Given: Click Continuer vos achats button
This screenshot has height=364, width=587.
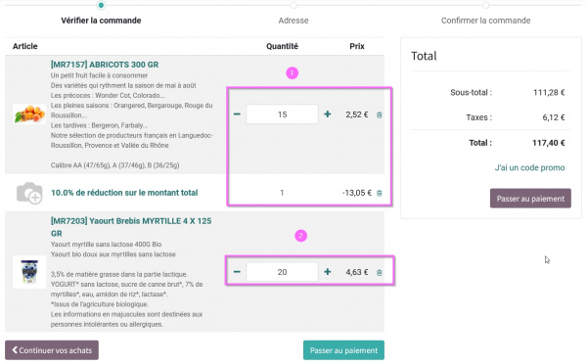Looking at the screenshot, I should [x=52, y=350].
